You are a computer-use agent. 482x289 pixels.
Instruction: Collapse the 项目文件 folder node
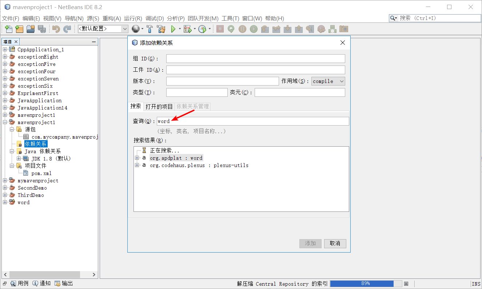[12, 166]
